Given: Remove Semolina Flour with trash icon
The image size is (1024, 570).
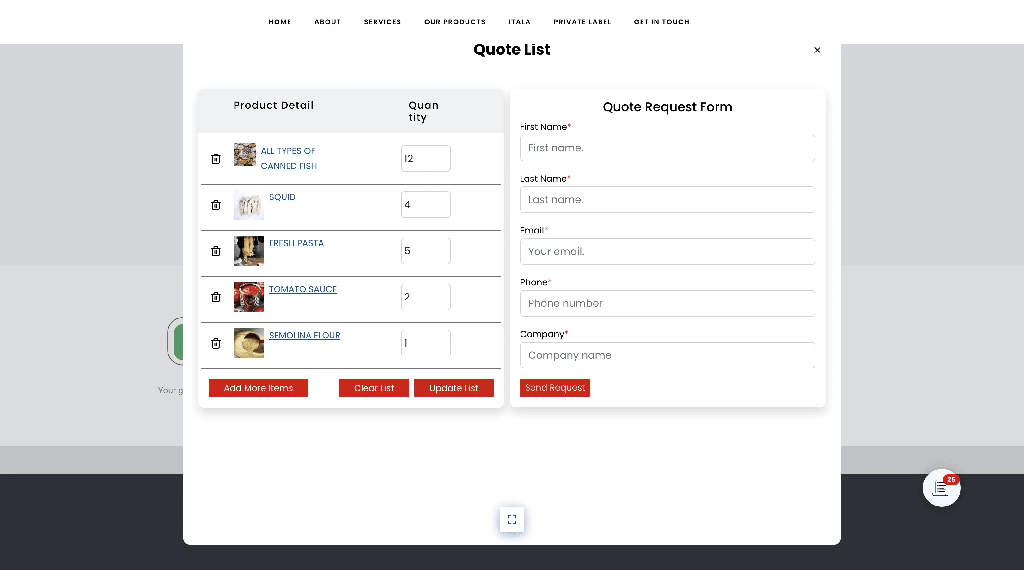Looking at the screenshot, I should [216, 343].
